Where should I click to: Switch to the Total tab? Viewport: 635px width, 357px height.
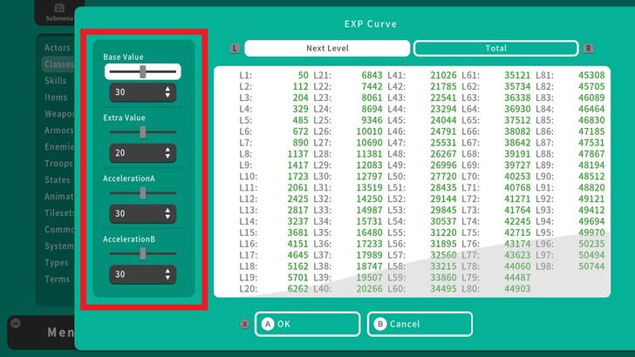pos(495,49)
